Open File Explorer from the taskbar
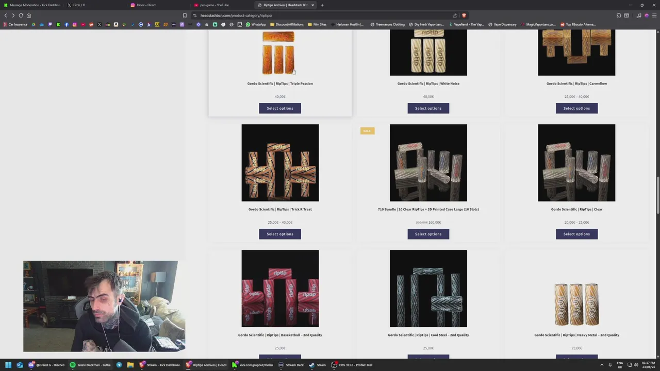Image resolution: width=660 pixels, height=371 pixels. click(x=130, y=365)
